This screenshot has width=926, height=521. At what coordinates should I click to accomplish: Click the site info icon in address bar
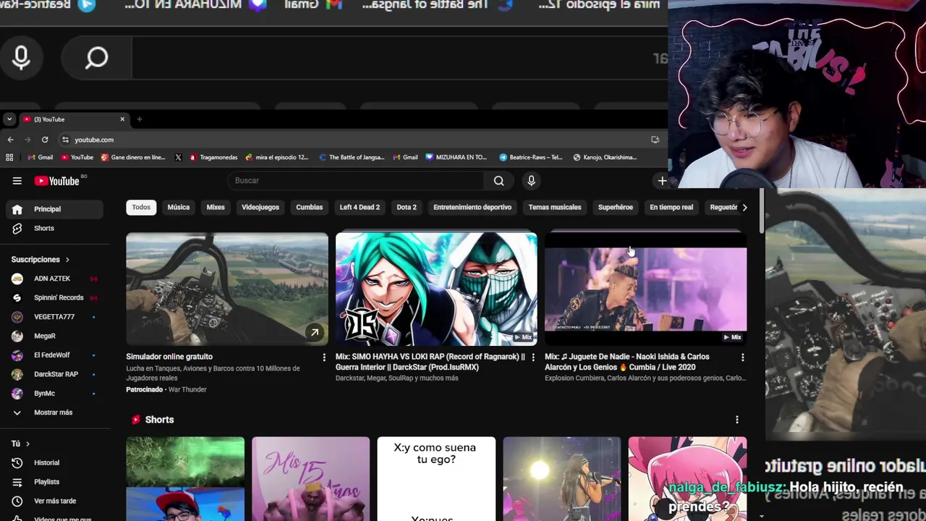pyautogui.click(x=65, y=140)
